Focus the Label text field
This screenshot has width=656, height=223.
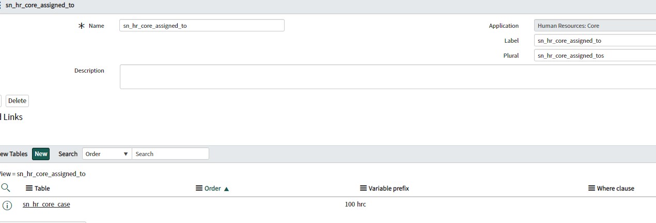coord(595,41)
